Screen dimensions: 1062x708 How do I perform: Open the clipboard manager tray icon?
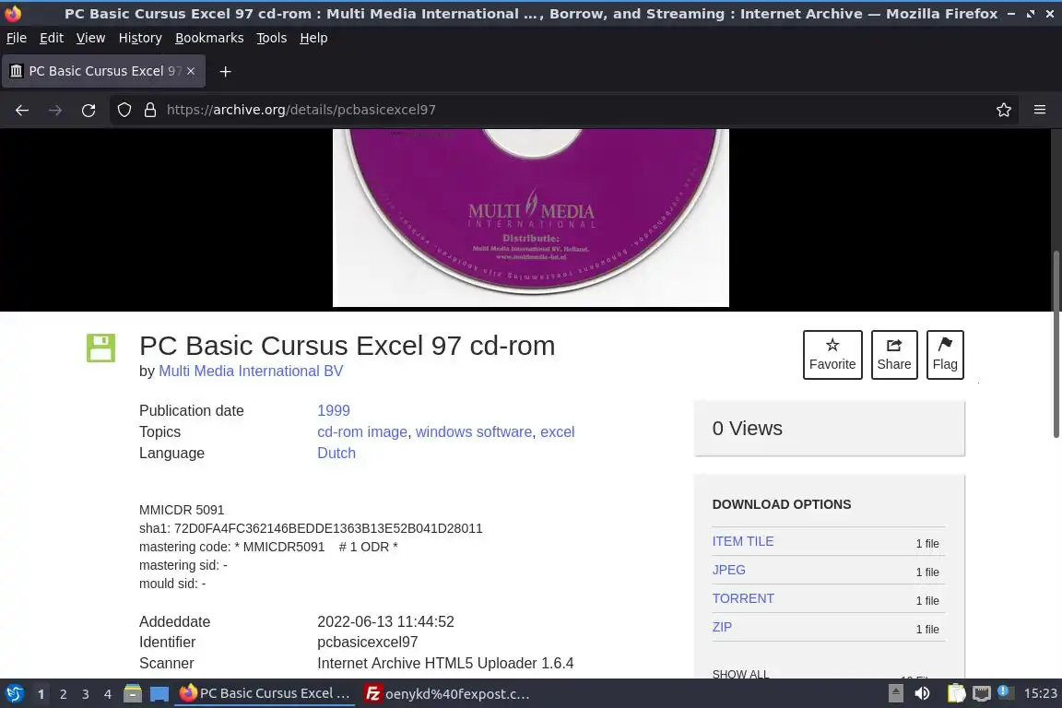point(956,694)
